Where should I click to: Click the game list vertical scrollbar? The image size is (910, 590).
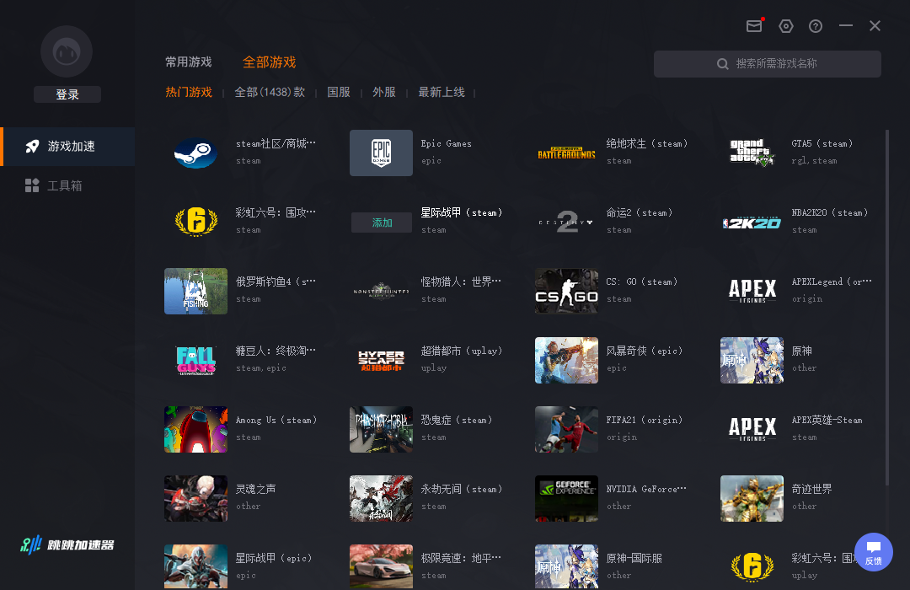click(x=886, y=308)
